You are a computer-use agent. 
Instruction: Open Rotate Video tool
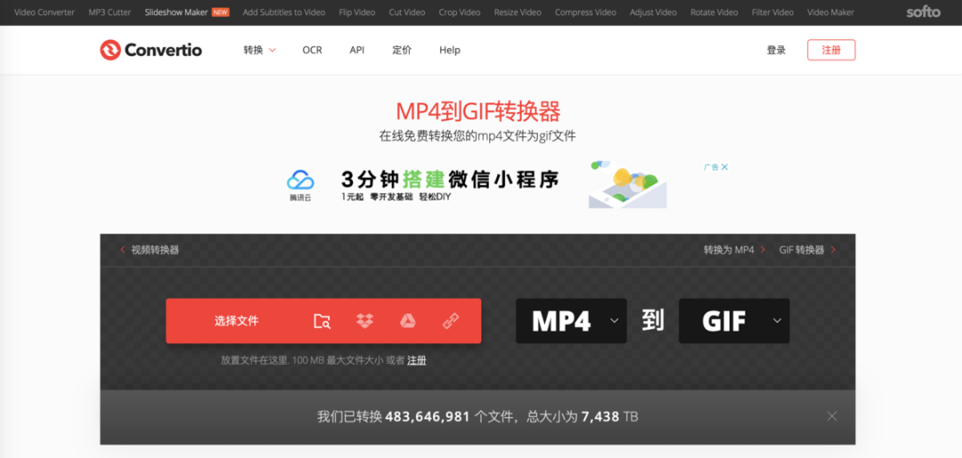click(714, 12)
